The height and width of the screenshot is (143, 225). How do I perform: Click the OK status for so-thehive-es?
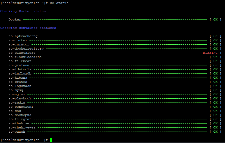click(x=215, y=128)
